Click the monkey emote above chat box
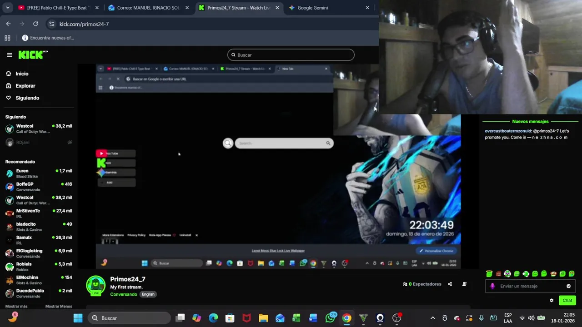 coord(553,274)
